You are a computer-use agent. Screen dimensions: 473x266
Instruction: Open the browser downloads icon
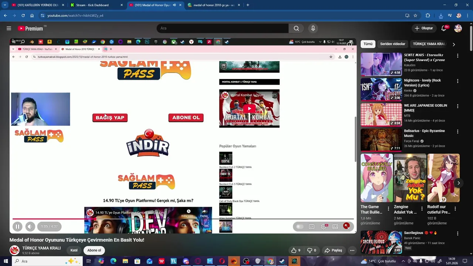coord(441,16)
